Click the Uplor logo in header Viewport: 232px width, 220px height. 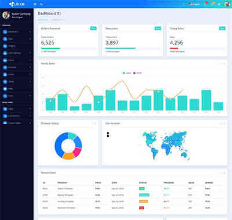pos(17,4)
